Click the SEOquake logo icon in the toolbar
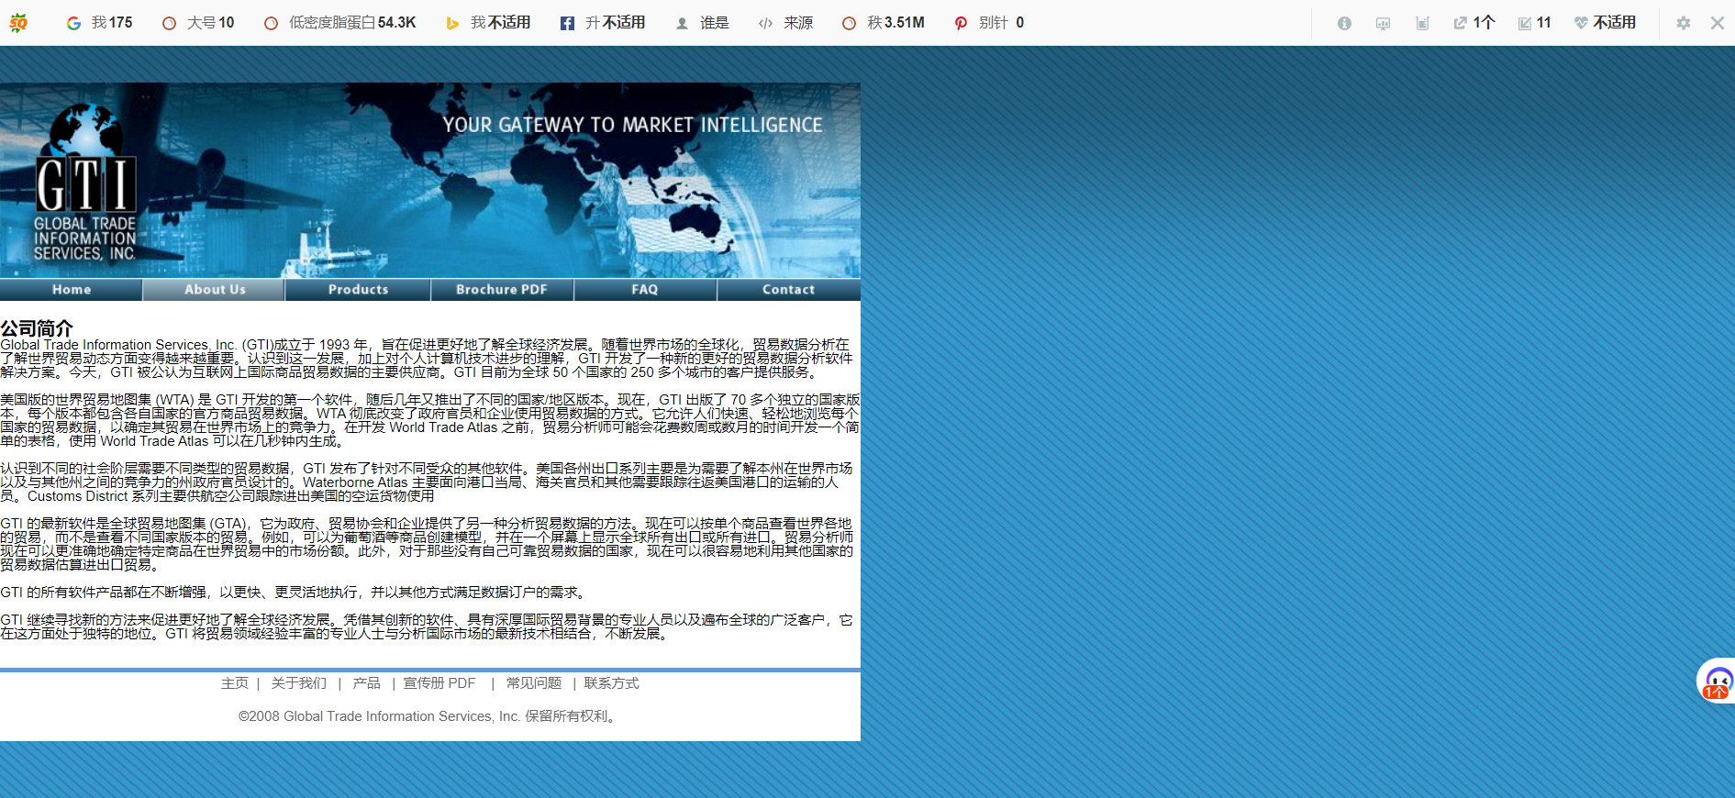Image resolution: width=1735 pixels, height=798 pixels. pos(18,23)
